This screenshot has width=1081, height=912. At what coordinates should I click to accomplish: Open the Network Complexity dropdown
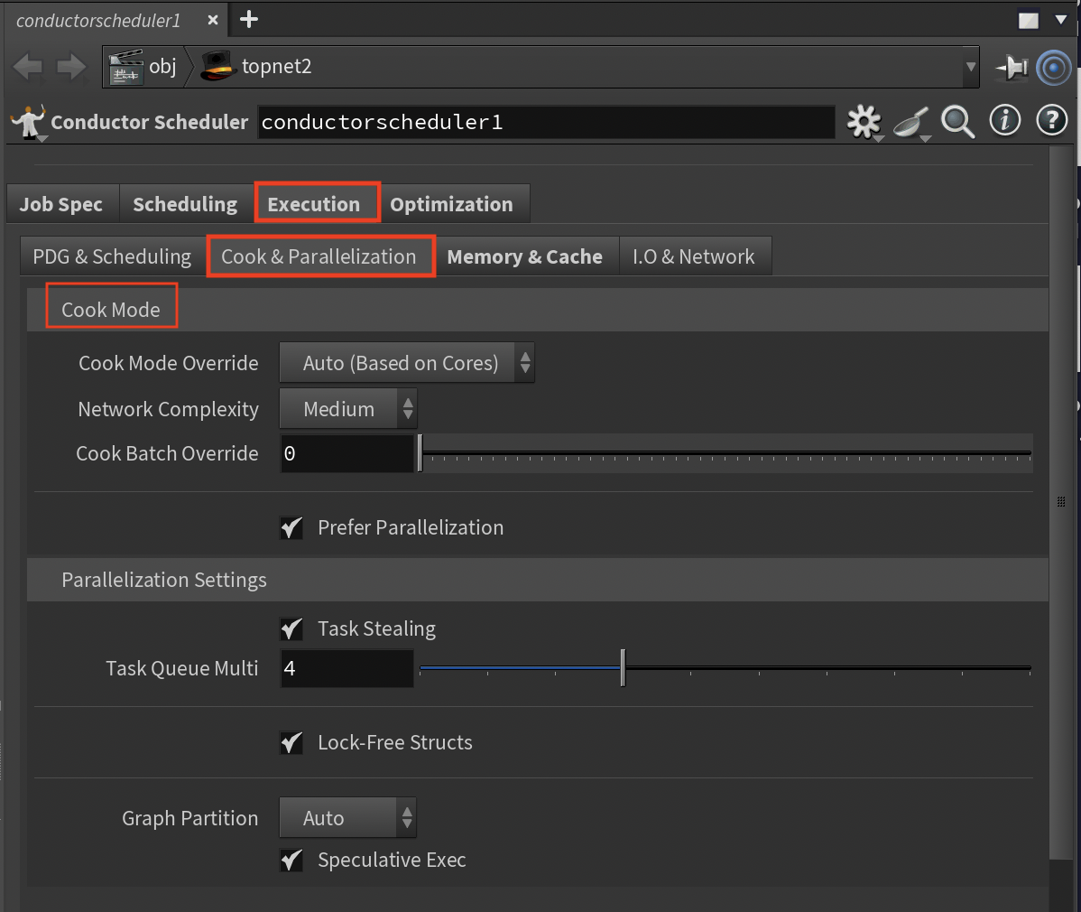click(348, 409)
